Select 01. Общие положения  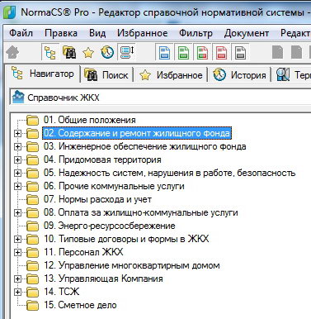(90, 120)
